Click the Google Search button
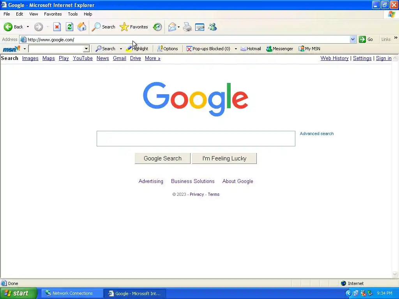399x299 pixels. tap(162, 158)
